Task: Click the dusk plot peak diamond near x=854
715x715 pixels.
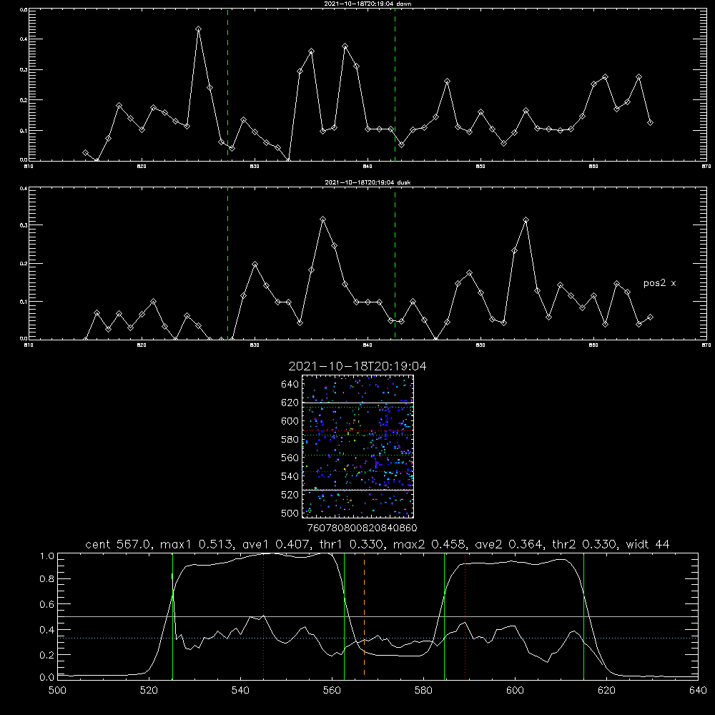Action: coord(526,220)
